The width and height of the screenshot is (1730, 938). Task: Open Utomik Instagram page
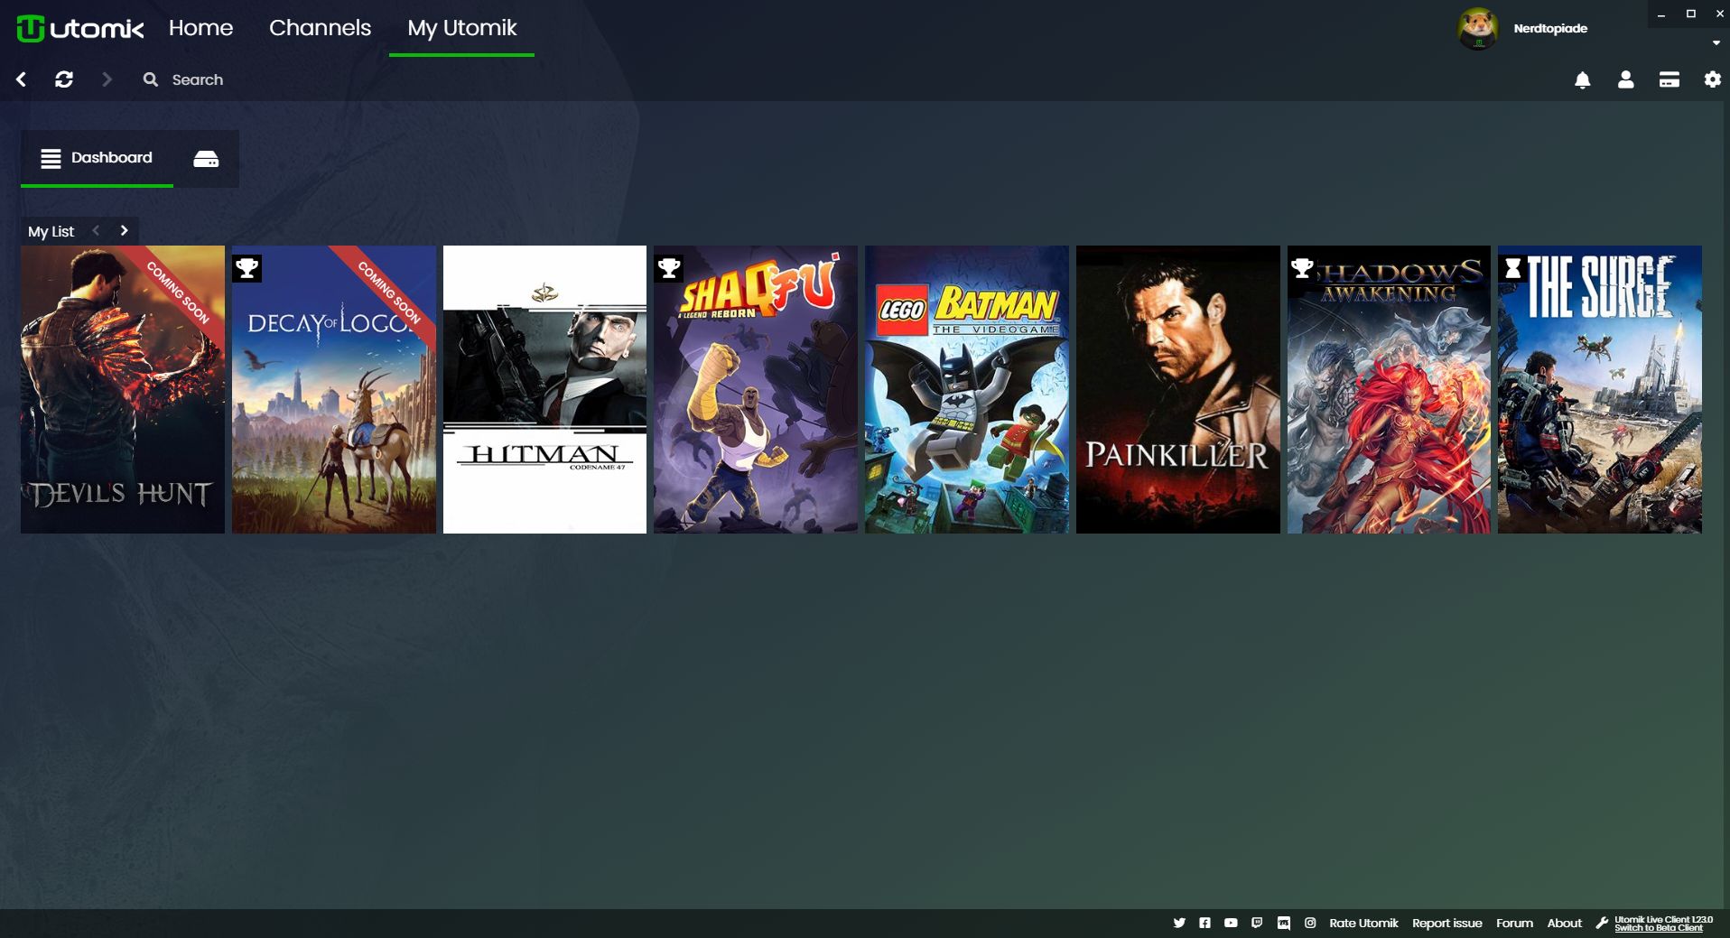tap(1310, 923)
